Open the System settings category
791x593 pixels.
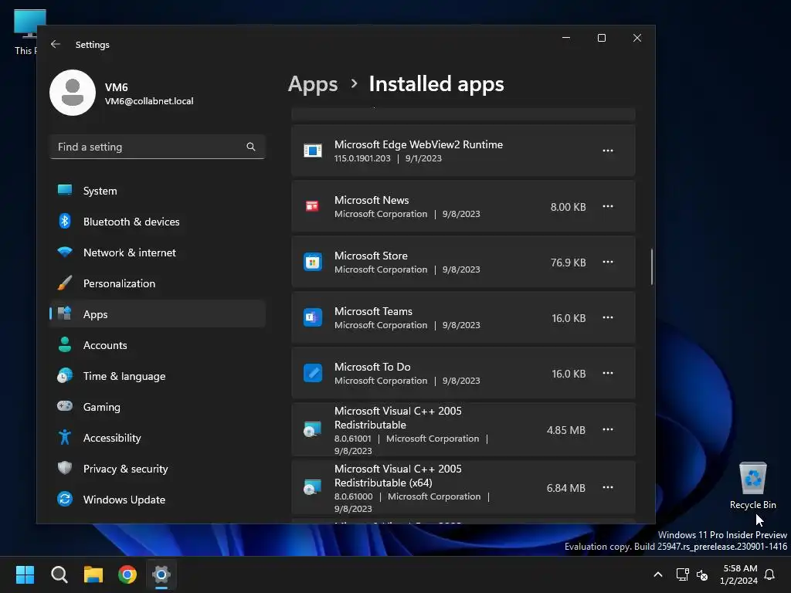158,191
